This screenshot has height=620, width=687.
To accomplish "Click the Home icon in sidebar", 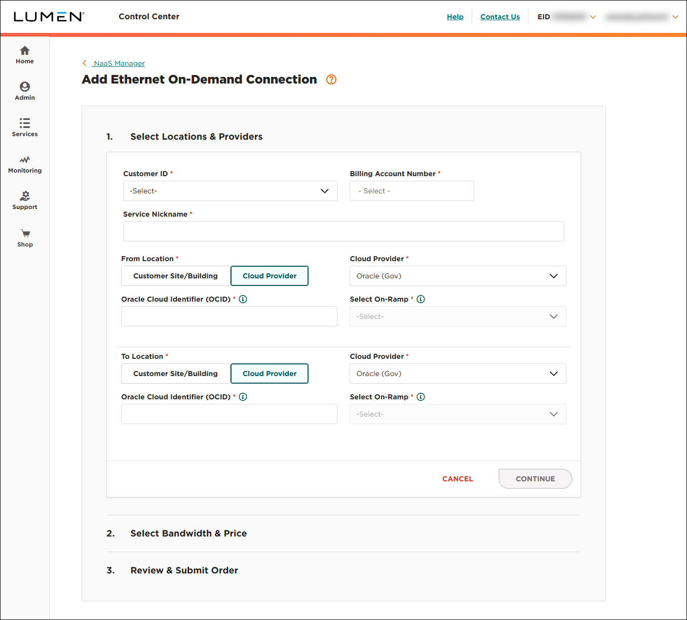I will click(x=25, y=51).
